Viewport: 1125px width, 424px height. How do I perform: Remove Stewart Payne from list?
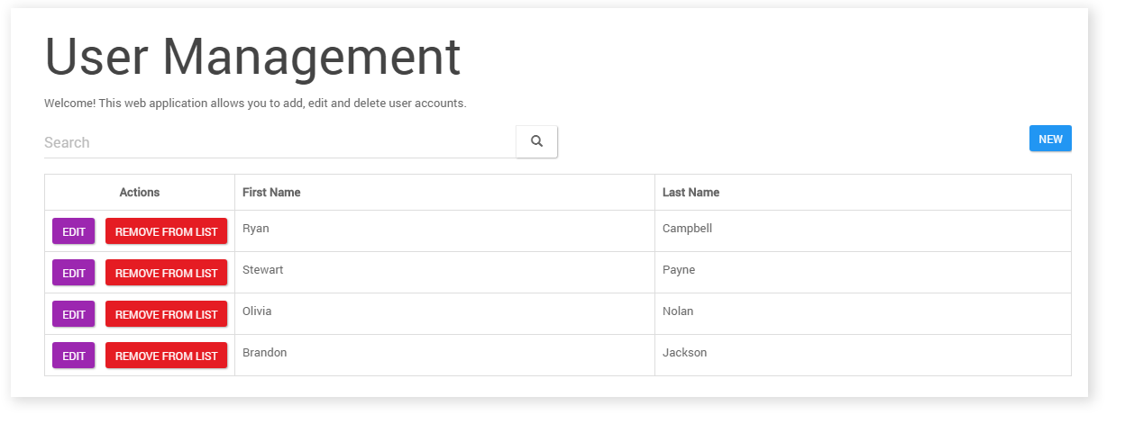click(x=166, y=273)
